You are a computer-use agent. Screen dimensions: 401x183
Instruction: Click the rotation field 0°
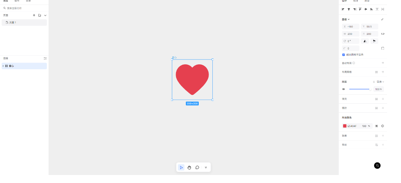coord(351,41)
